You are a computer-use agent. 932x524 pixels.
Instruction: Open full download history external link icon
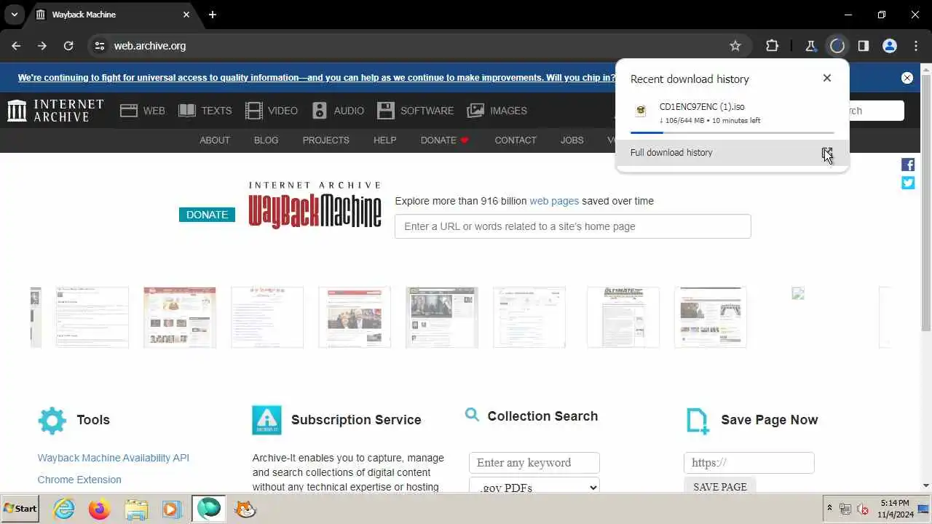(x=827, y=153)
